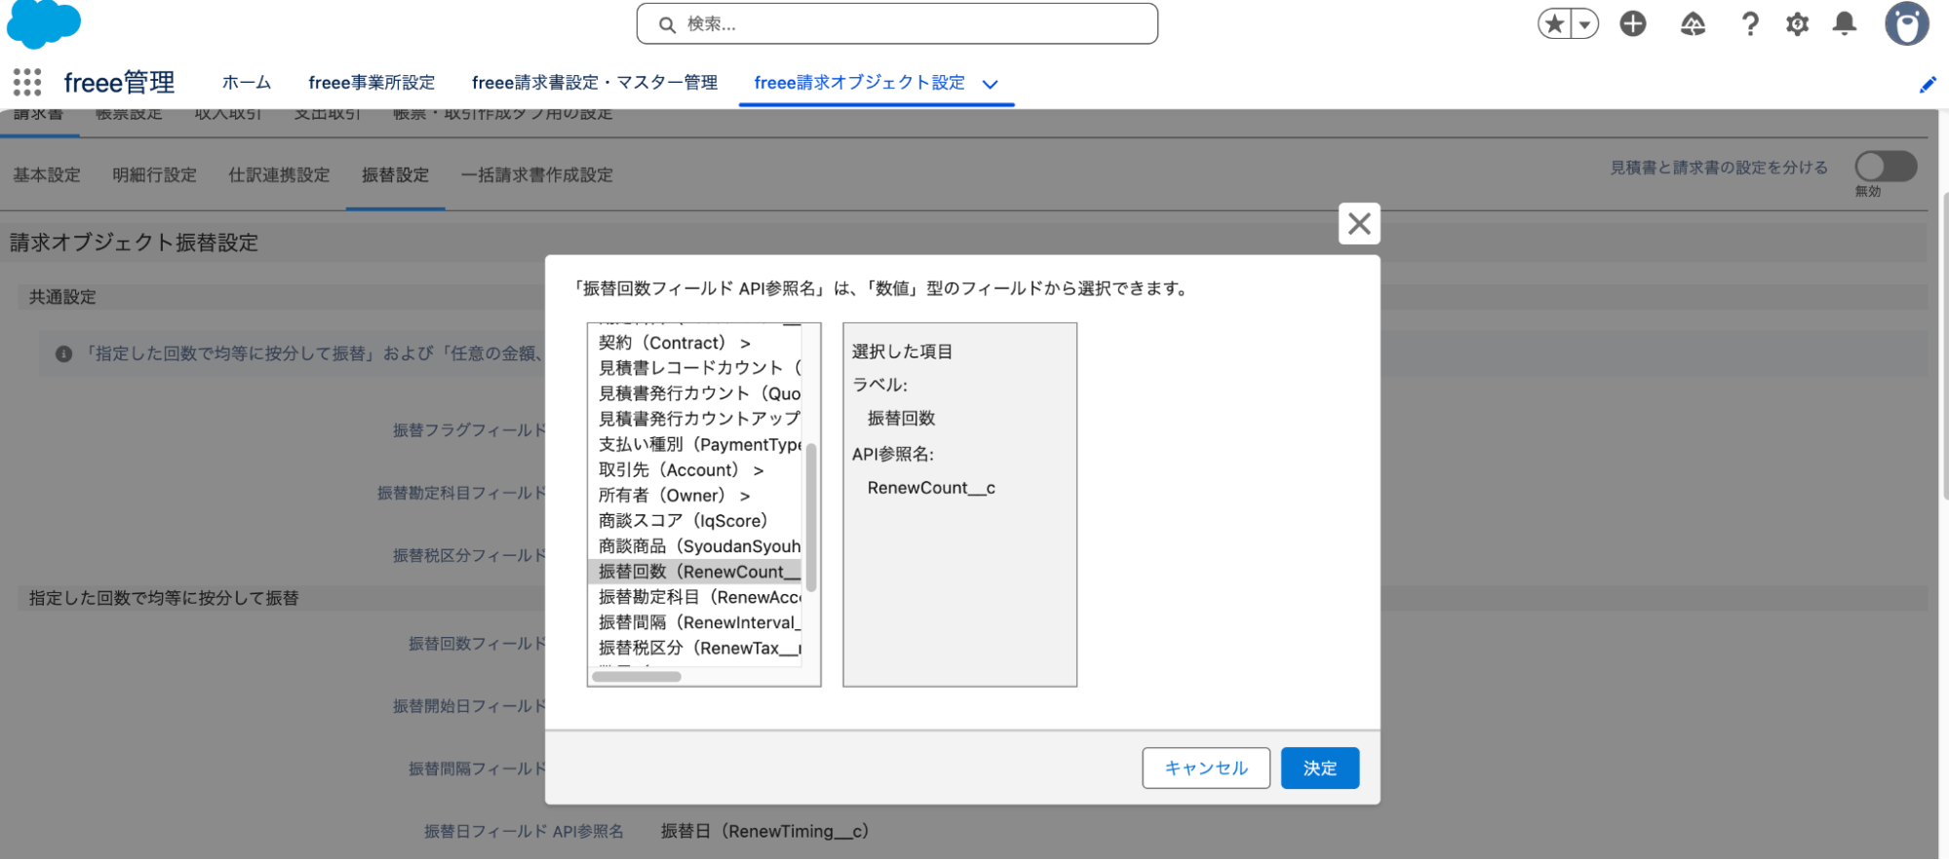Toggle 見積書と請求書の設定を分ける switch

pos(1886,167)
